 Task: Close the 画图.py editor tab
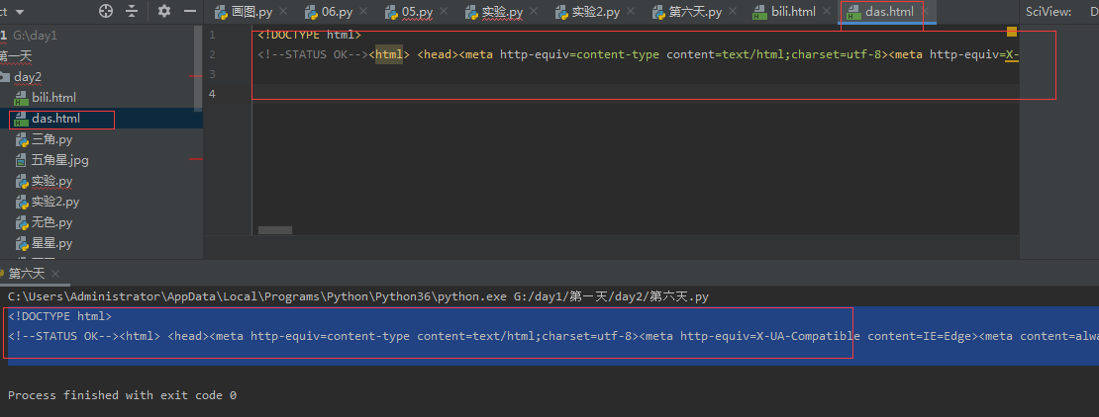point(283,12)
